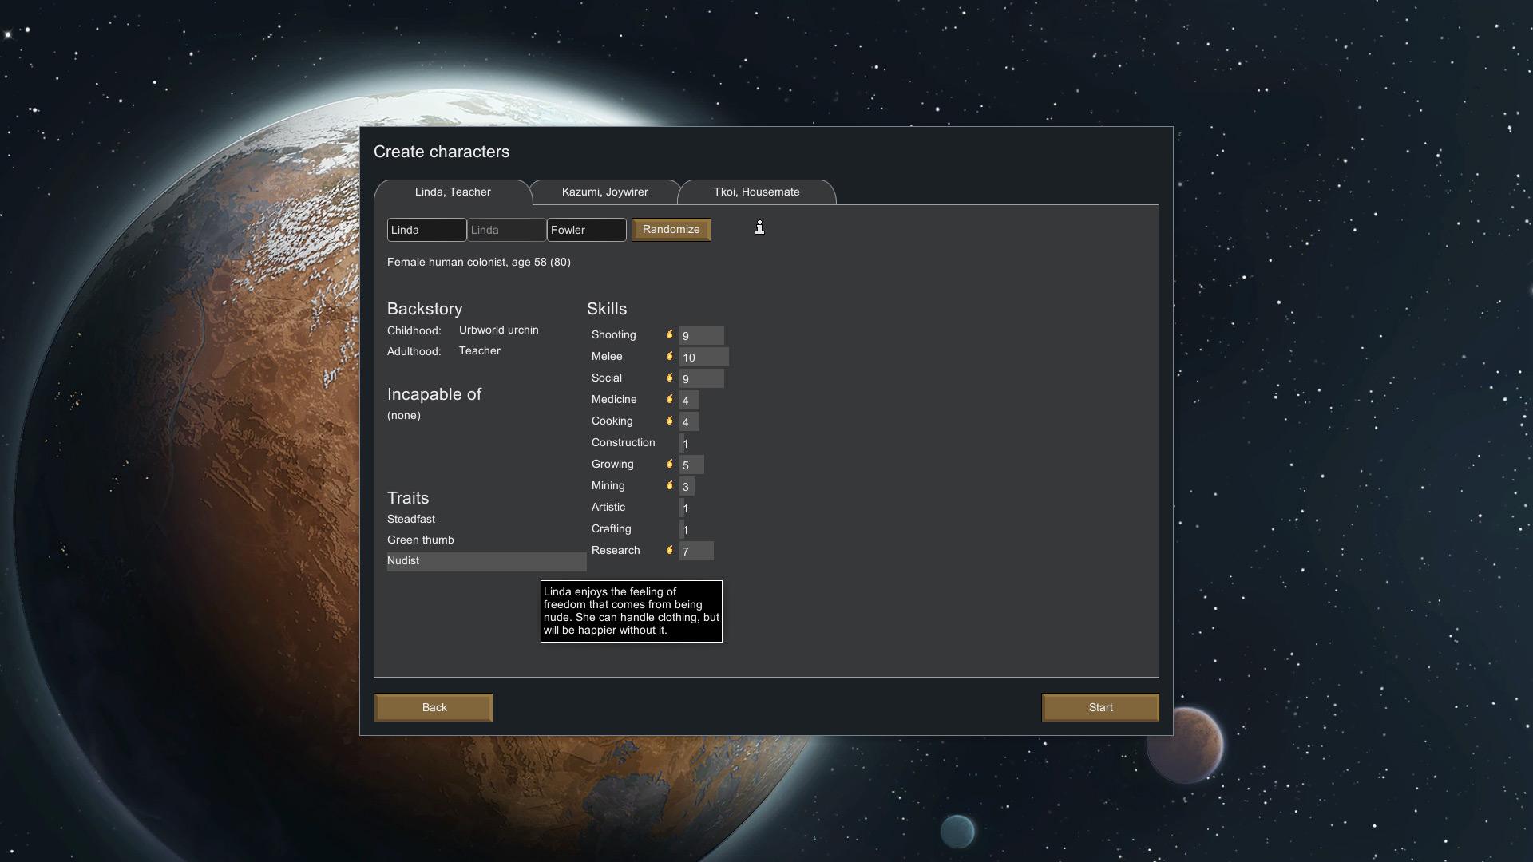Click the Social skill flame icon

pyautogui.click(x=670, y=377)
